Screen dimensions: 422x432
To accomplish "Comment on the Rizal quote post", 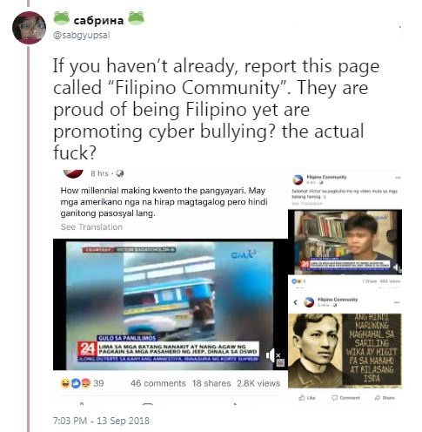I will [x=345, y=398].
